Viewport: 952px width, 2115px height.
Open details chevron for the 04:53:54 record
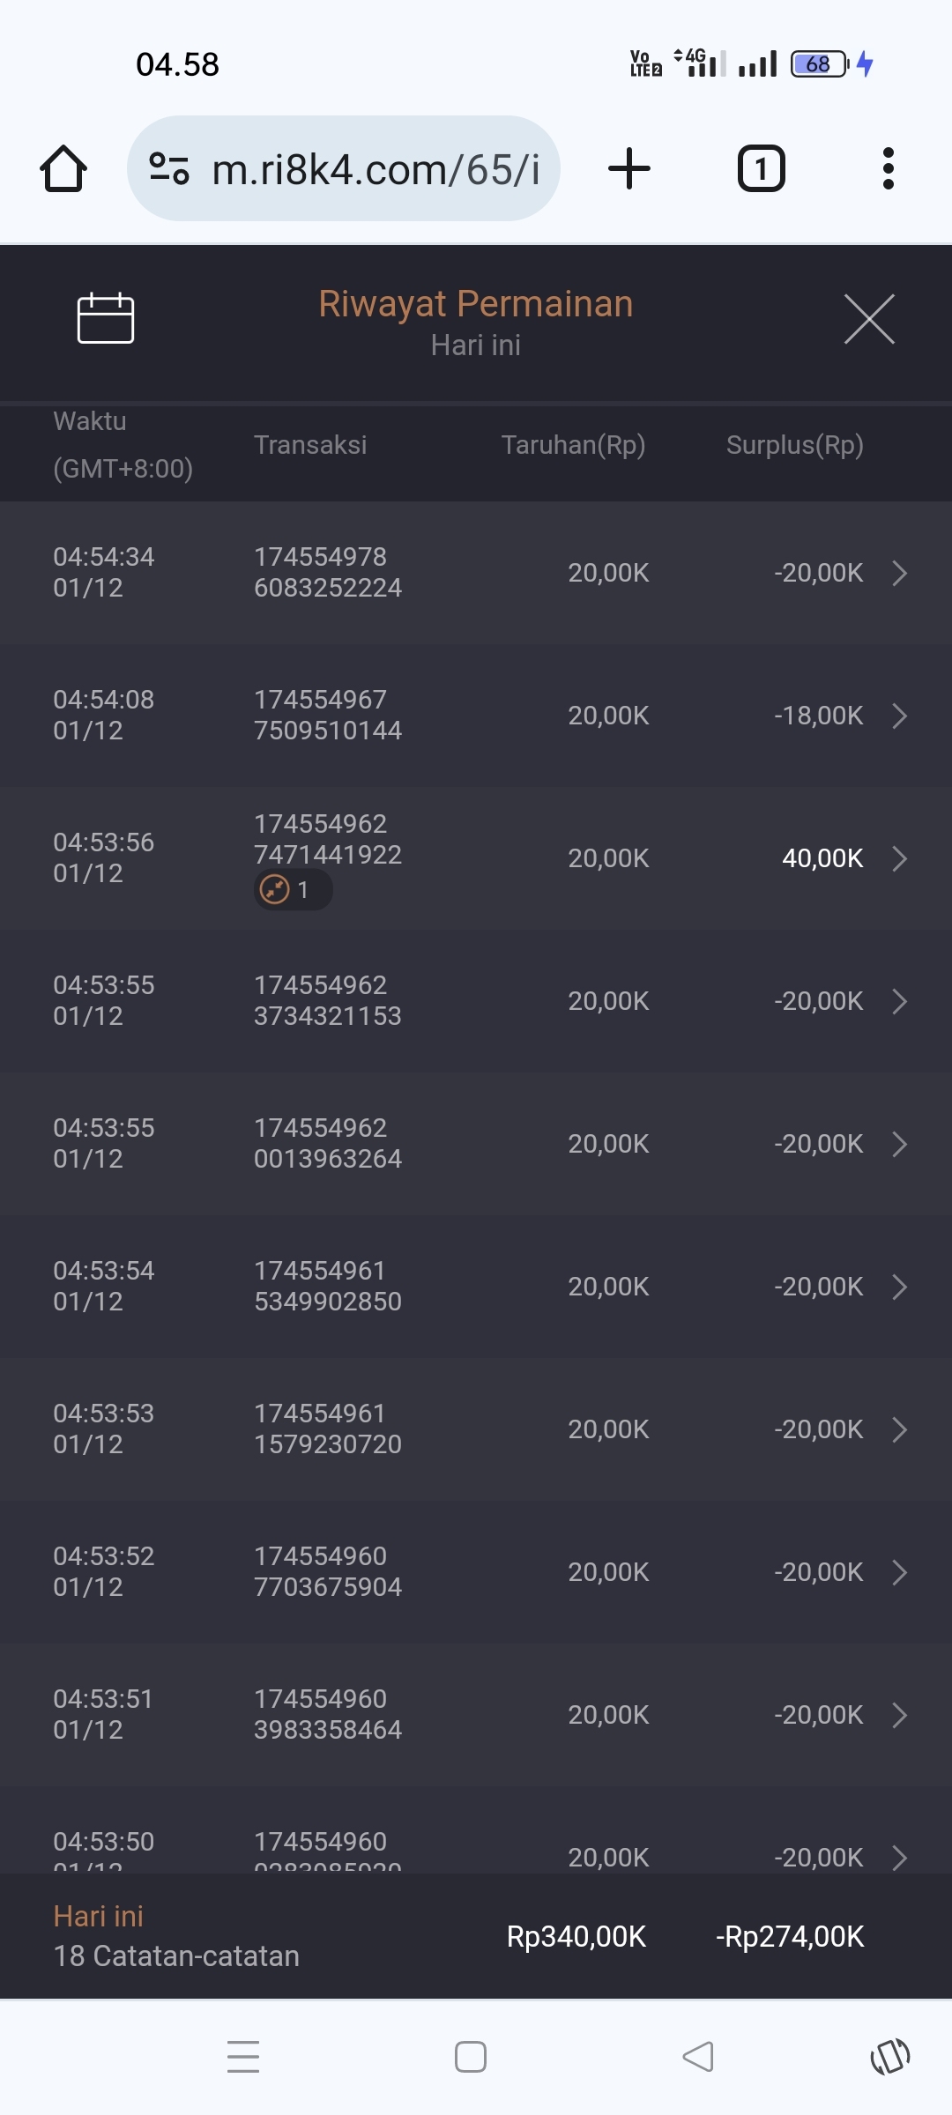(899, 1287)
